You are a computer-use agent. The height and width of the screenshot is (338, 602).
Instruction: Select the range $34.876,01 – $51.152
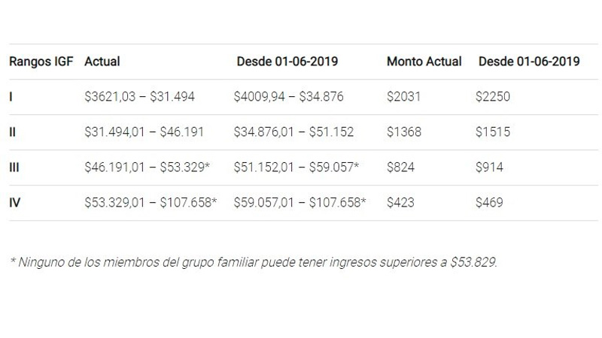pos(295,132)
